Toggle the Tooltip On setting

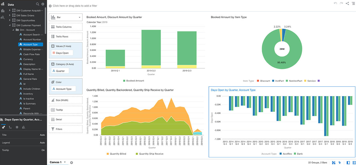43,150
